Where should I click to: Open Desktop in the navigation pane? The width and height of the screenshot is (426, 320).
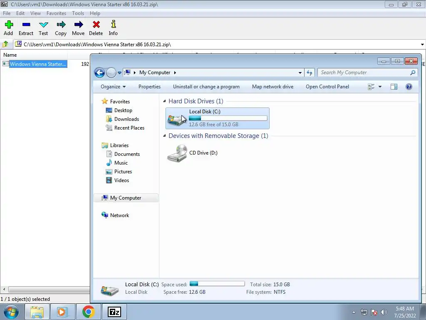119,110
